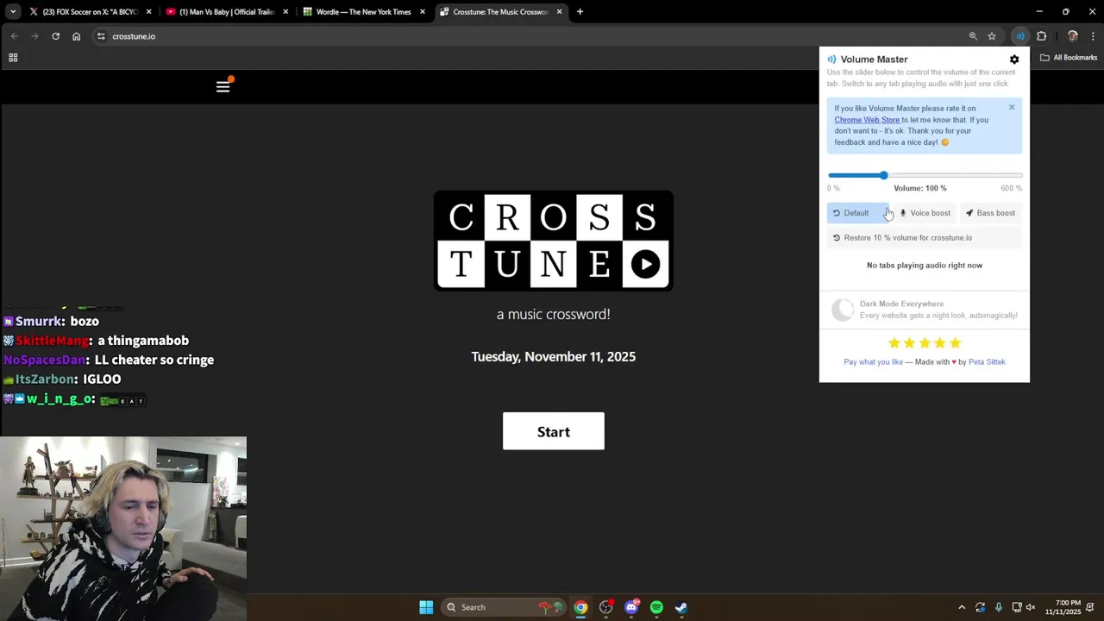Start the Crosstune puzzle
Image resolution: width=1104 pixels, height=621 pixels.
(554, 431)
